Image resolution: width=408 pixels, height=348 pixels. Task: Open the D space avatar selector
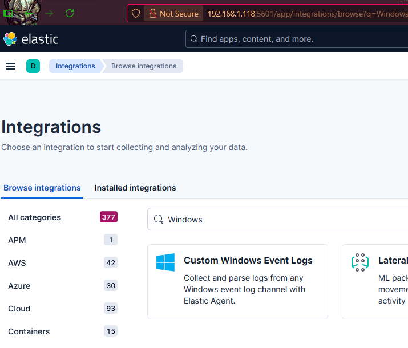(33, 66)
